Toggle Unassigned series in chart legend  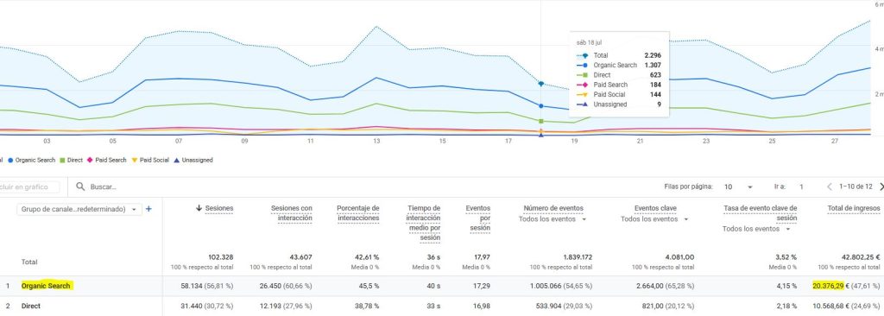(193, 161)
